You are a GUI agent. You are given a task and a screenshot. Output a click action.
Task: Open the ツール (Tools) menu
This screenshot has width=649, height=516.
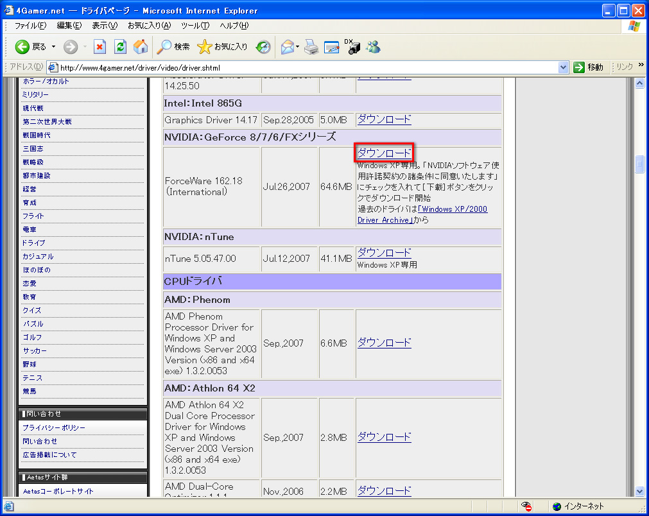(x=195, y=26)
